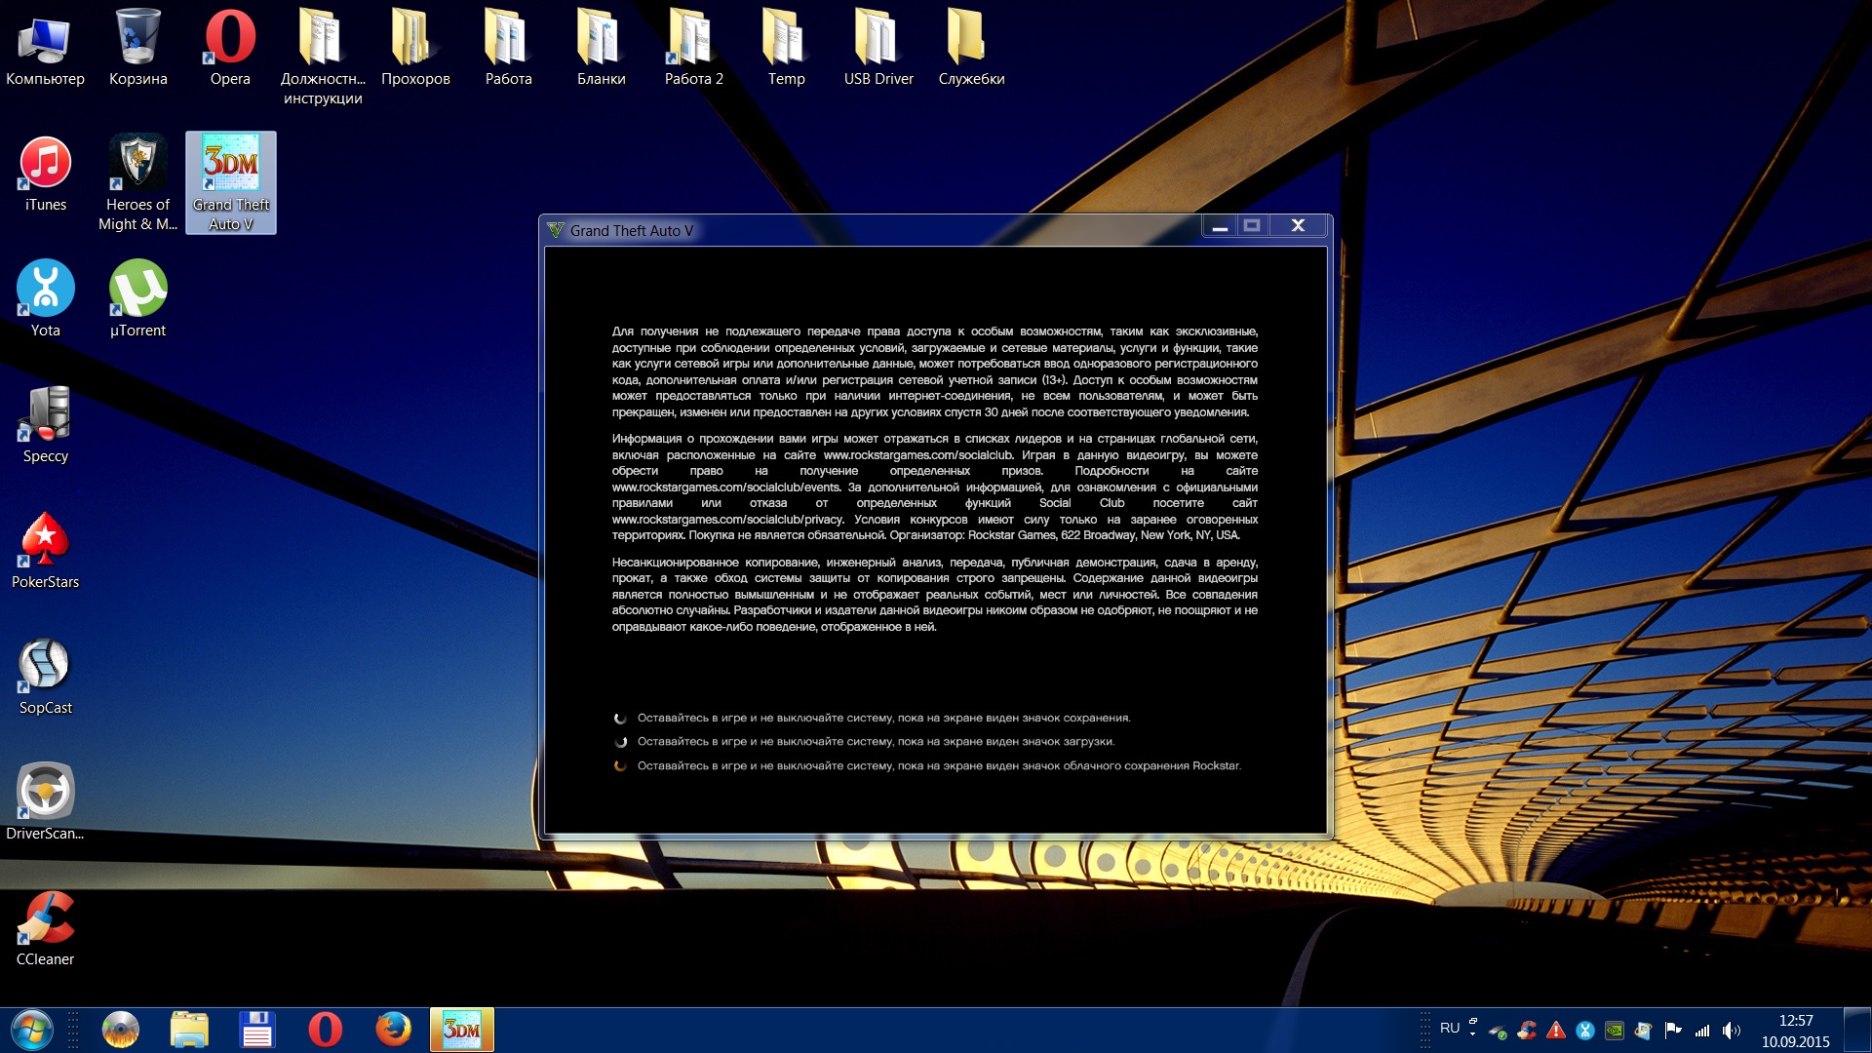Screen dimensions: 1872x1053
Task: Toggle second loading icon checkbox
Action: tap(622, 741)
